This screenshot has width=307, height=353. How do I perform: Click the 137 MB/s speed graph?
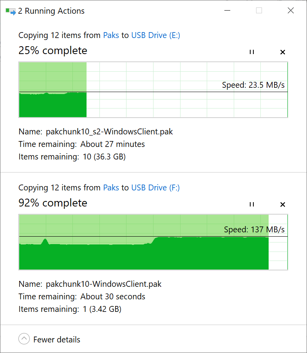[153, 242]
